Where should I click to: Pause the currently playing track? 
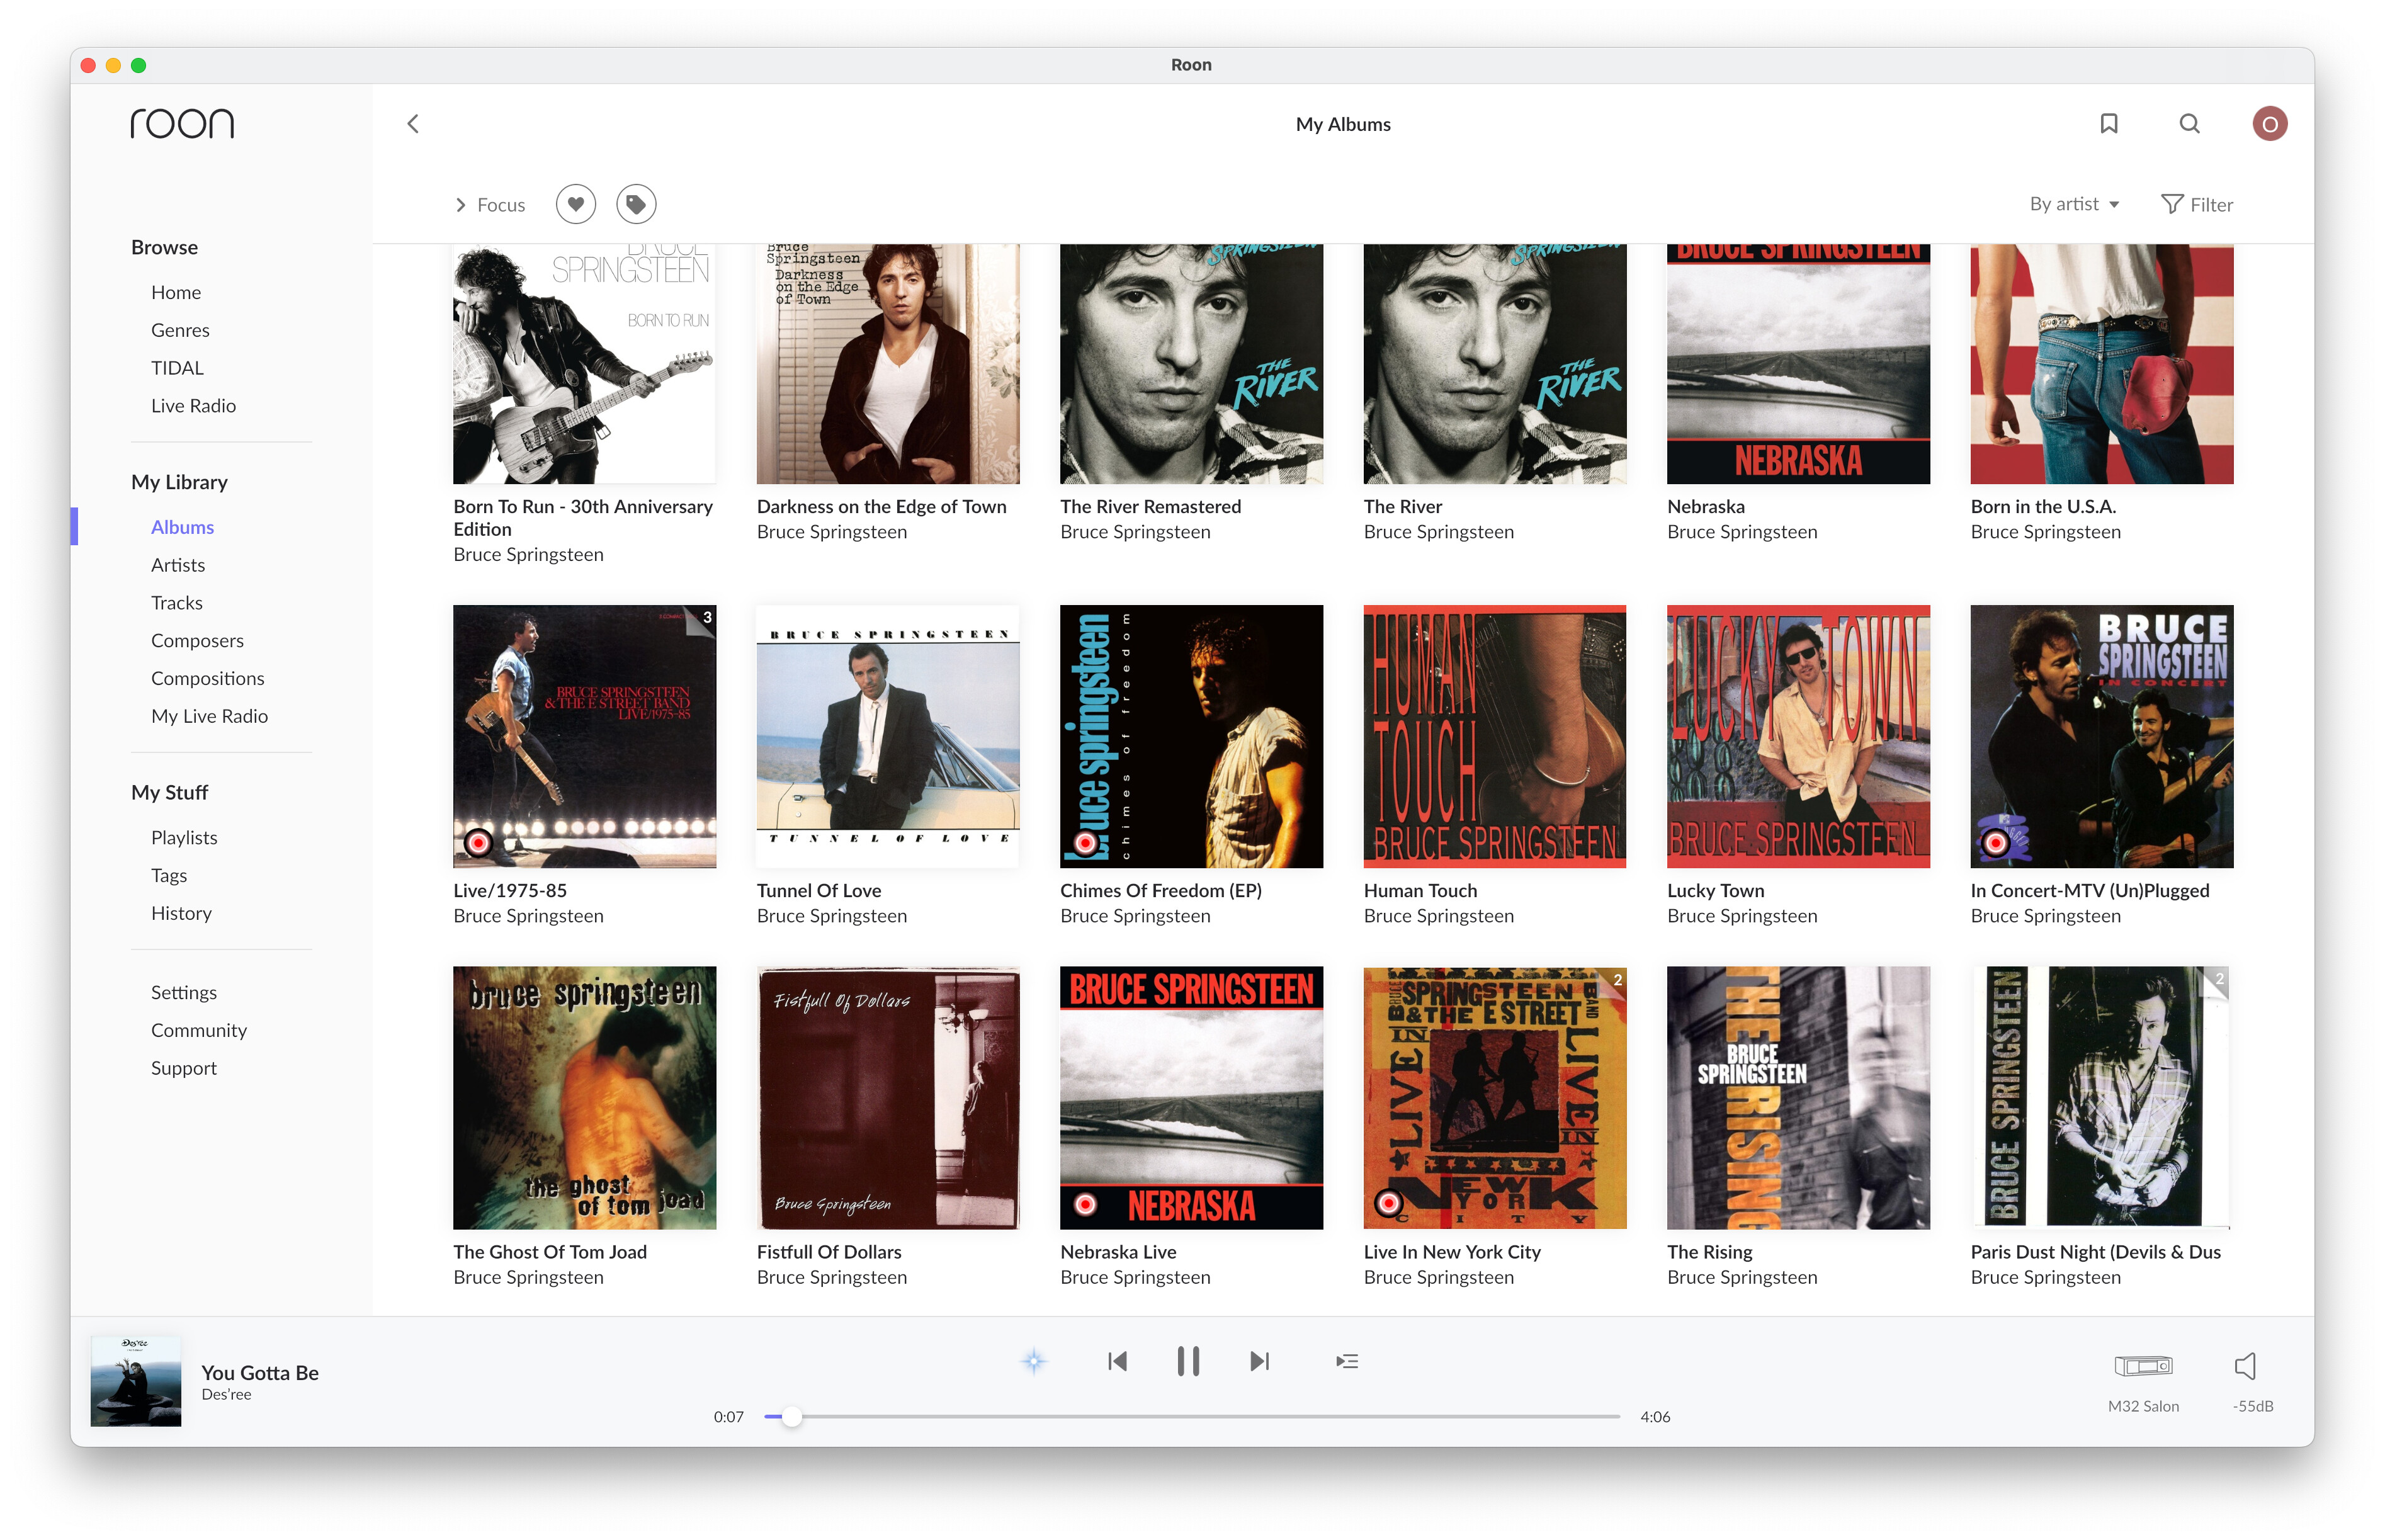1188,1361
